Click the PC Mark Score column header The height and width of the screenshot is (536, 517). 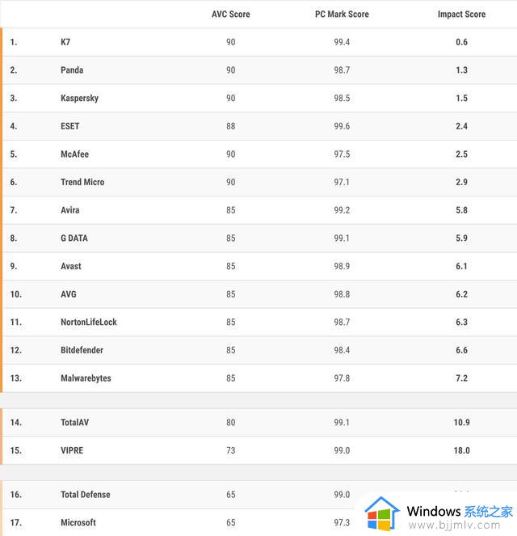[x=342, y=14]
